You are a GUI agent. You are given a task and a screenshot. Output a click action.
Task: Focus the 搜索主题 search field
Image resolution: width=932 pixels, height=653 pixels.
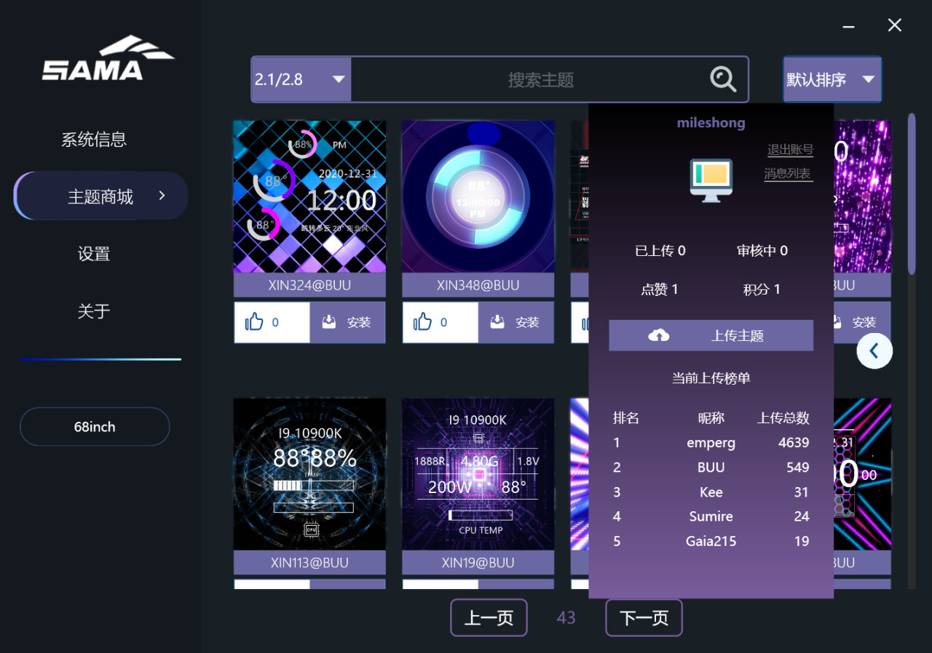tap(540, 79)
